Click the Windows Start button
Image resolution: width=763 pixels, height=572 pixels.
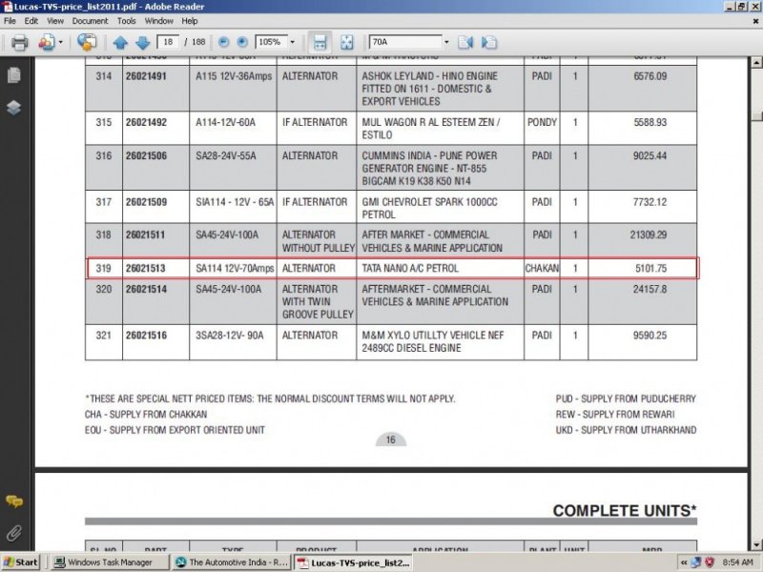[x=20, y=562]
